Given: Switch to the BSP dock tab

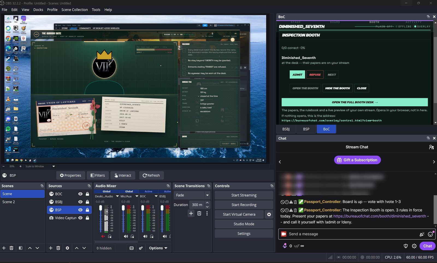Looking at the screenshot, I should click(x=306, y=129).
